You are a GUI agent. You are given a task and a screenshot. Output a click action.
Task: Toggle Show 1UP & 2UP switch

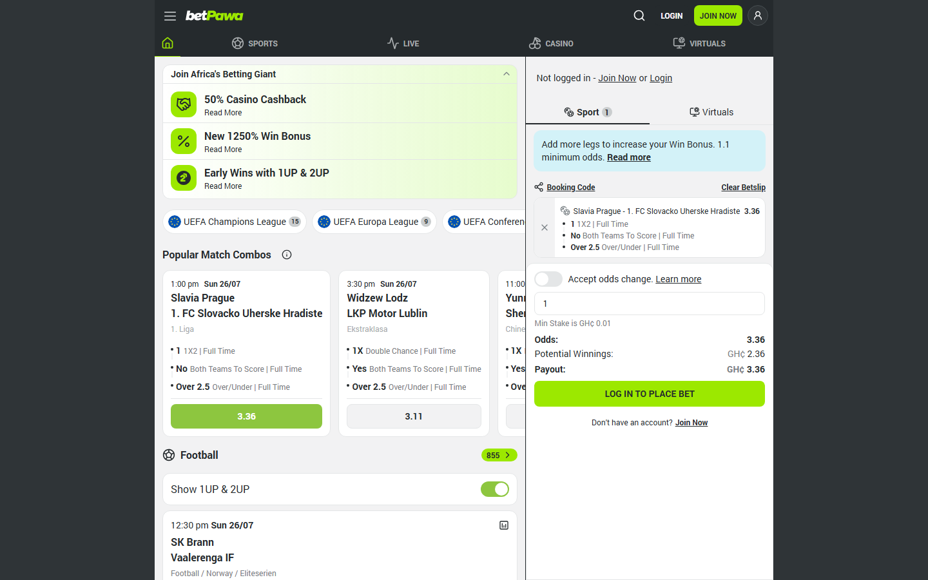coord(495,489)
